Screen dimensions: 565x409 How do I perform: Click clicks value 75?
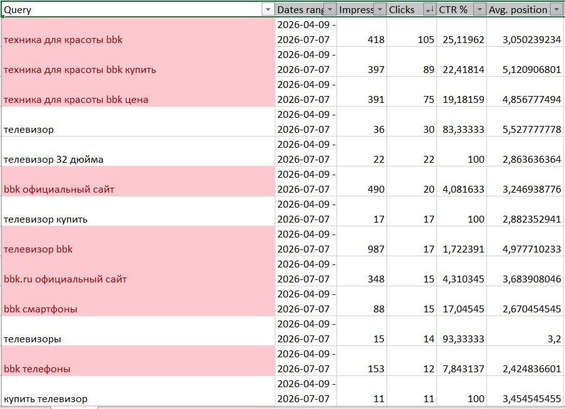(411, 92)
